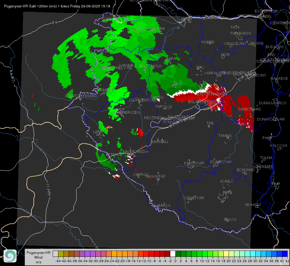Screen dimensions: 290x266
Task: Click the ZIRC town label
Action: click(200, 68)
